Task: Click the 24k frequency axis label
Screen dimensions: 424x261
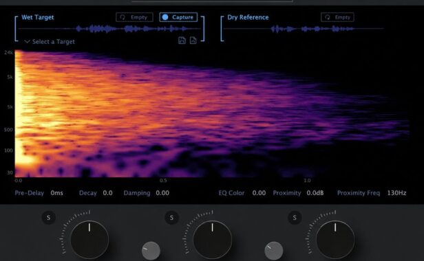Action: (8, 53)
